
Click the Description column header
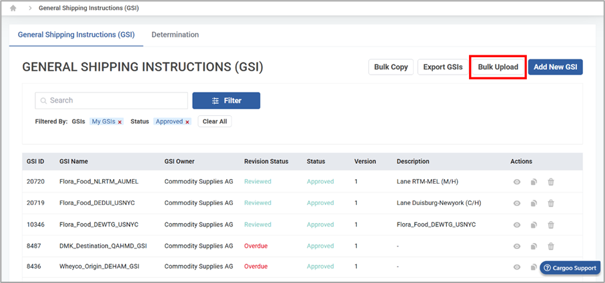(x=413, y=161)
